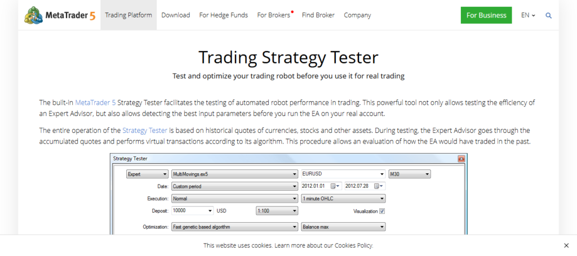Screen dimensions: 577x256
Task: Click the Optimization: label
Action: point(156,227)
